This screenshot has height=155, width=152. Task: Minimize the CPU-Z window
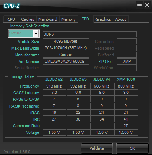pos(139,5)
